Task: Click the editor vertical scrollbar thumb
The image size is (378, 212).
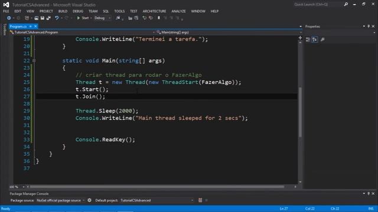Action: 300,112
